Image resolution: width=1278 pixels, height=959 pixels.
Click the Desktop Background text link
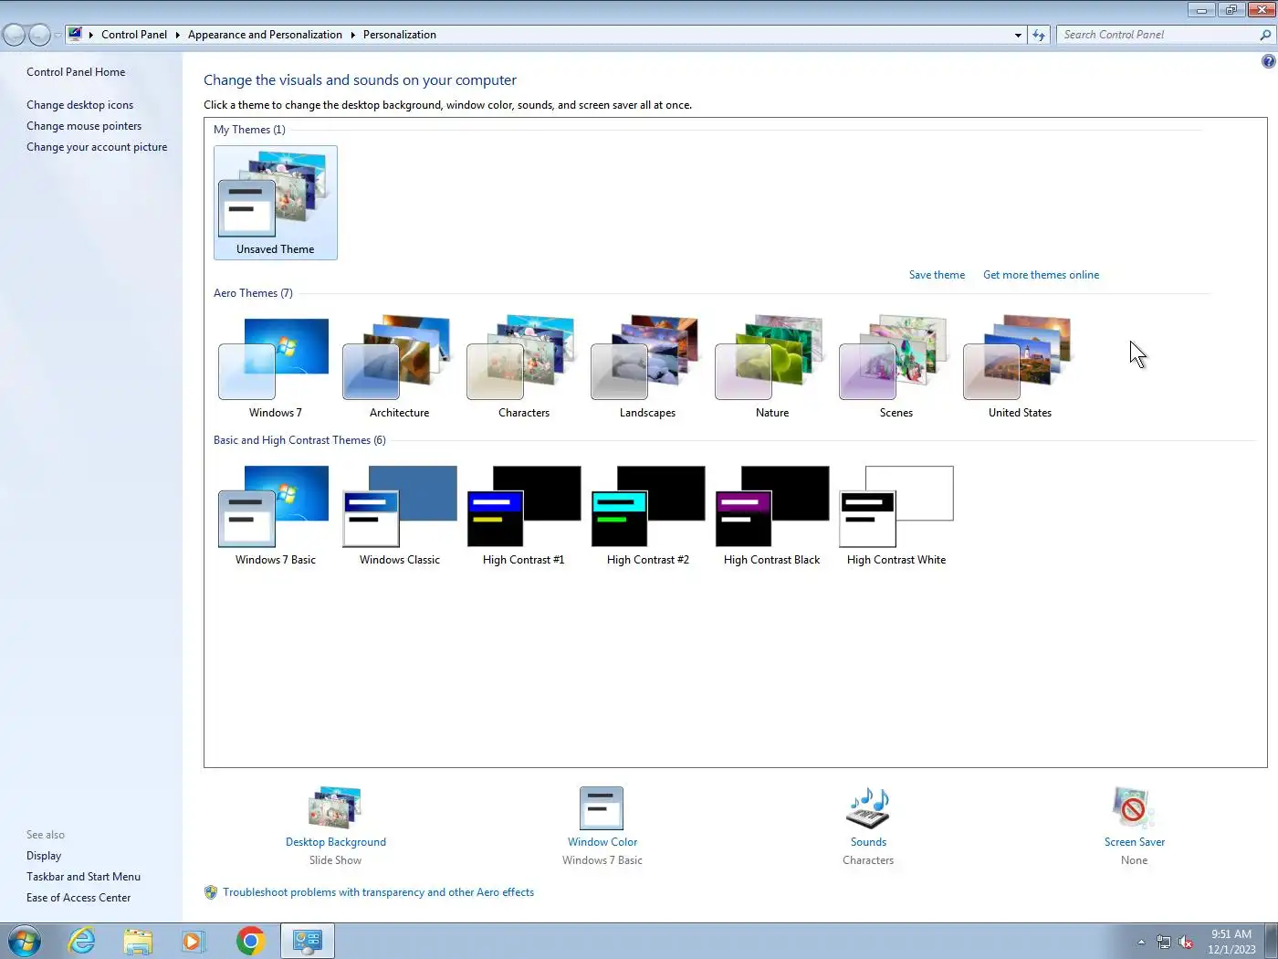click(335, 842)
